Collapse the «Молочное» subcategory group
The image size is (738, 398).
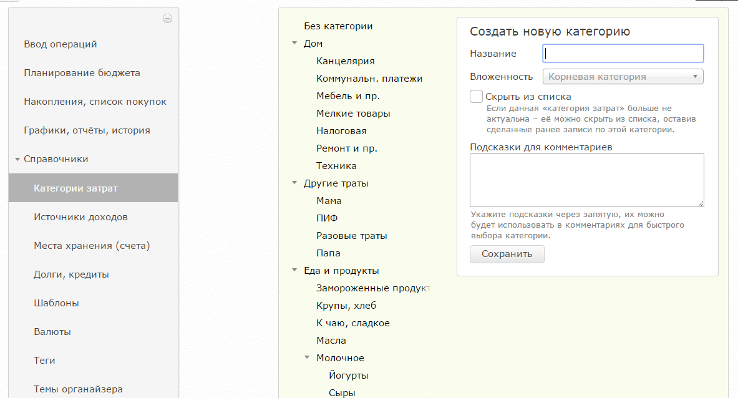click(x=306, y=357)
